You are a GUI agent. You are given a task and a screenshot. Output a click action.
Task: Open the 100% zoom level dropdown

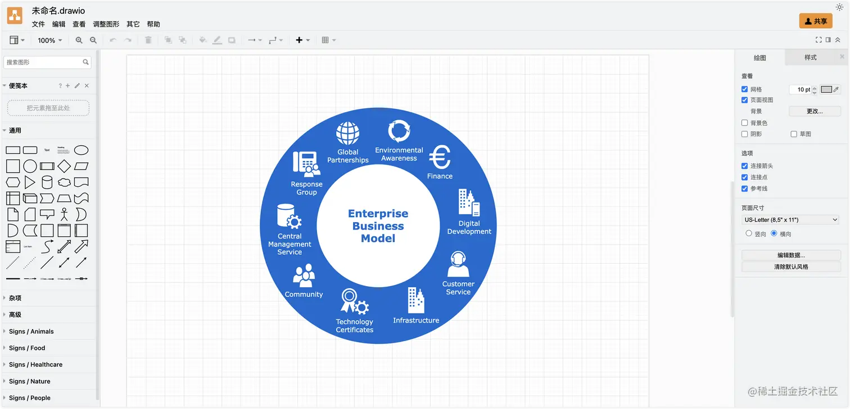click(49, 40)
